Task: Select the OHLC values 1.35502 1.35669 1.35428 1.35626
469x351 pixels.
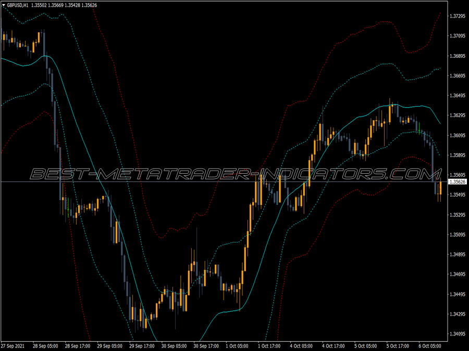Action: click(x=64, y=5)
